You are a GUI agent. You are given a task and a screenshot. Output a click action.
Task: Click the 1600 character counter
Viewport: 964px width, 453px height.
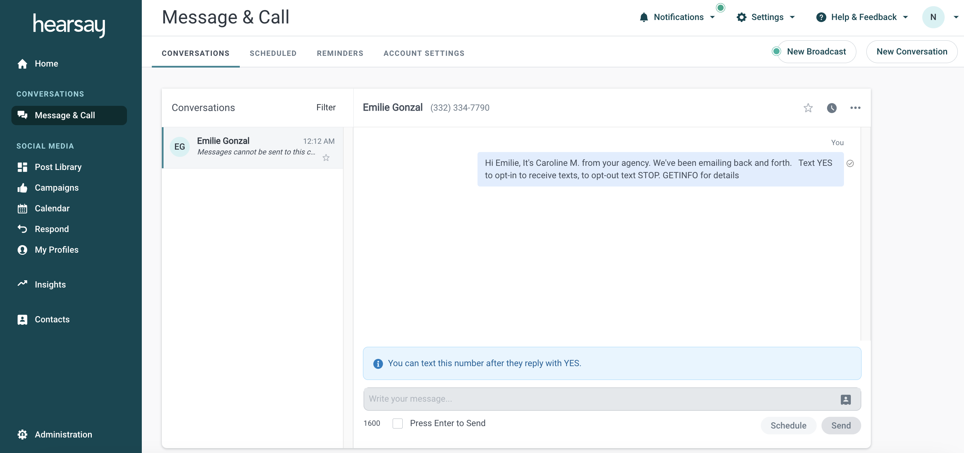[372, 423]
